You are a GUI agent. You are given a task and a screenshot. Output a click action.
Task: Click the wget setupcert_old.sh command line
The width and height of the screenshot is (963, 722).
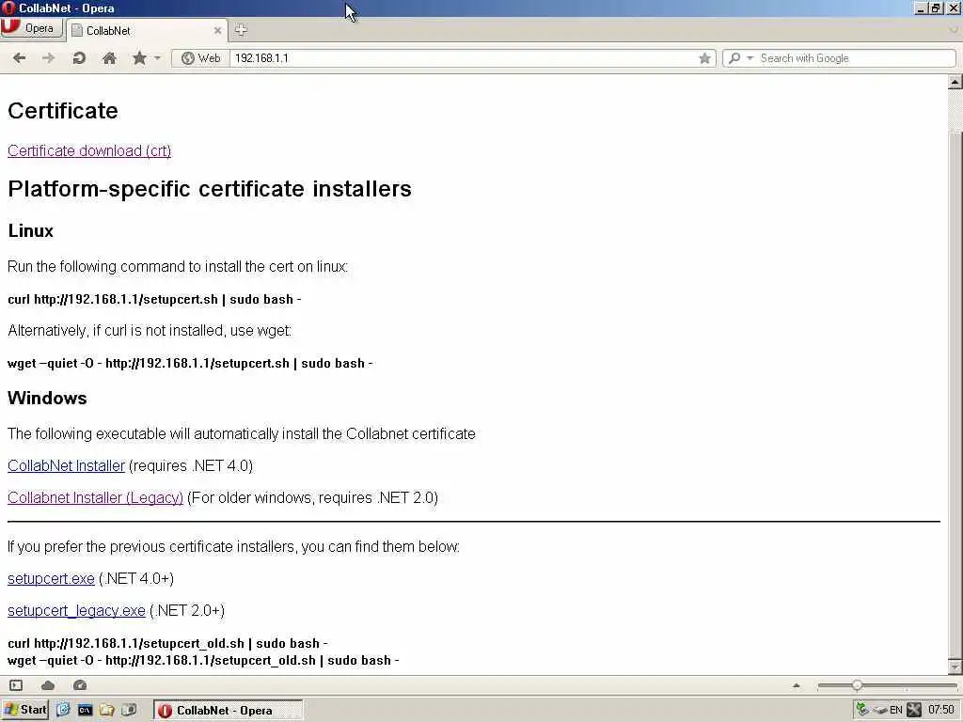coord(203,661)
